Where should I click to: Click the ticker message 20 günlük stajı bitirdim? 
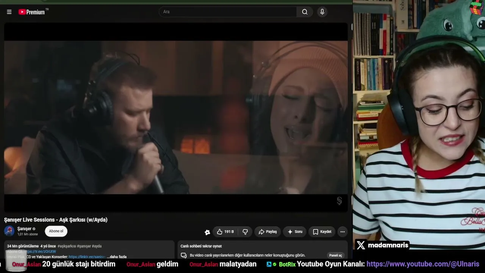pyautogui.click(x=79, y=264)
